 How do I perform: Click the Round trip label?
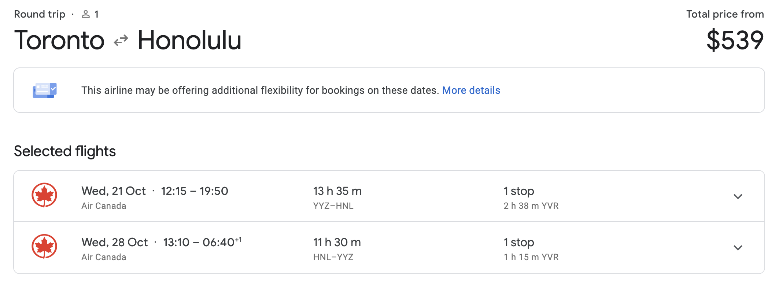[x=40, y=14]
